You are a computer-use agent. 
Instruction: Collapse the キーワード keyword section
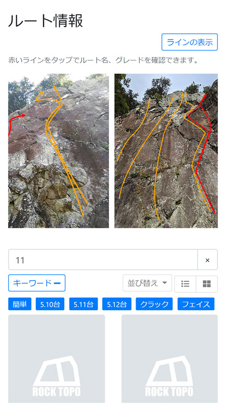(x=37, y=283)
